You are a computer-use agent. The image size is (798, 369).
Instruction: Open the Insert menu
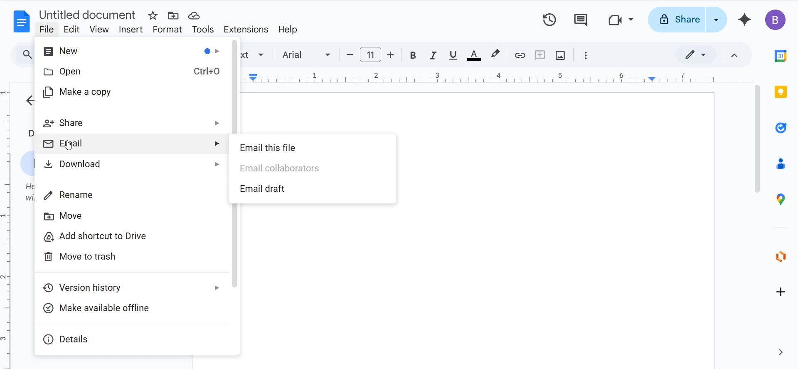(131, 30)
